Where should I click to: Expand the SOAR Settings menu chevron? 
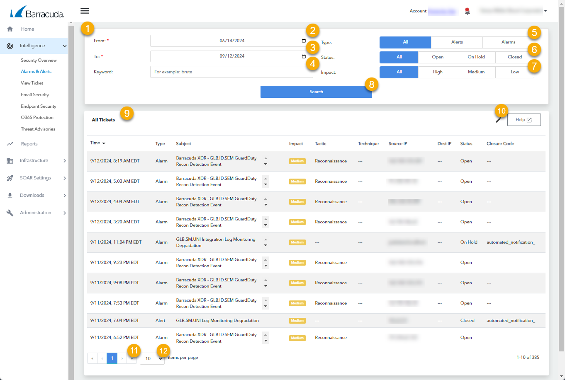click(64, 178)
